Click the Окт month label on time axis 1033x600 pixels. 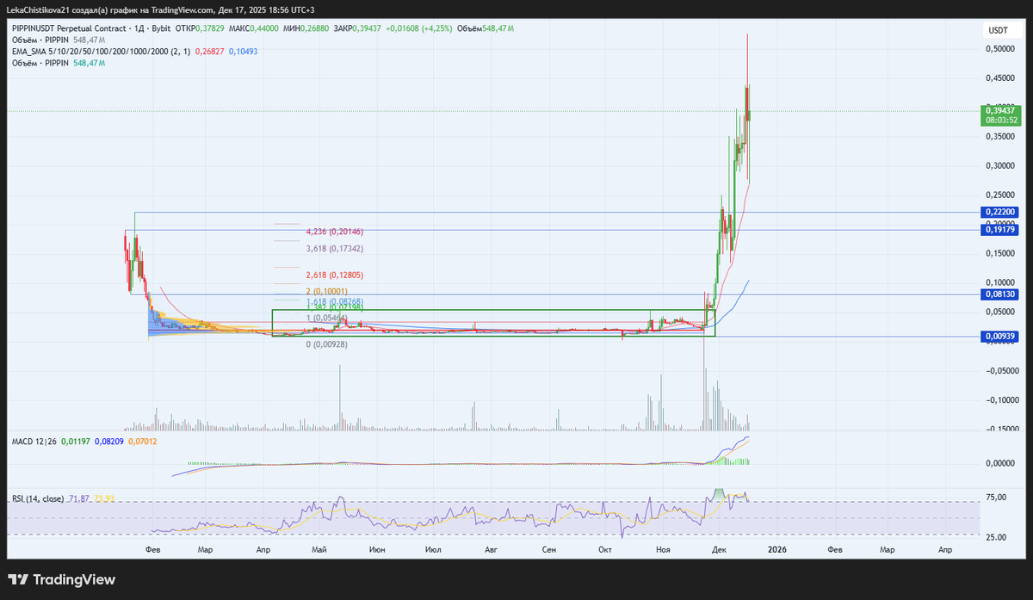(x=604, y=548)
